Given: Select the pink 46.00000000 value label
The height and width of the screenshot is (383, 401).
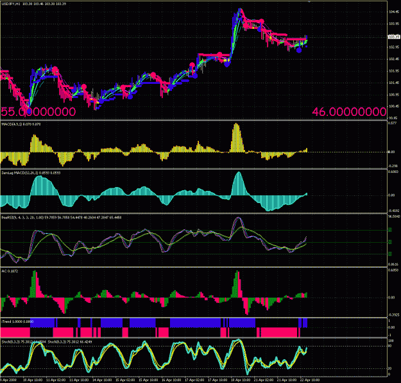Looking at the screenshot, I should 349,112.
